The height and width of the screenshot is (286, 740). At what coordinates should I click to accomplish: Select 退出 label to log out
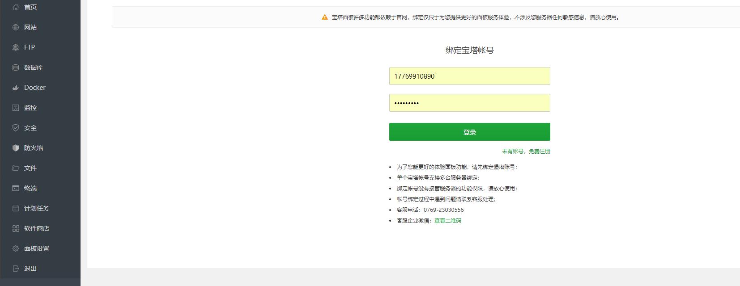(x=30, y=269)
